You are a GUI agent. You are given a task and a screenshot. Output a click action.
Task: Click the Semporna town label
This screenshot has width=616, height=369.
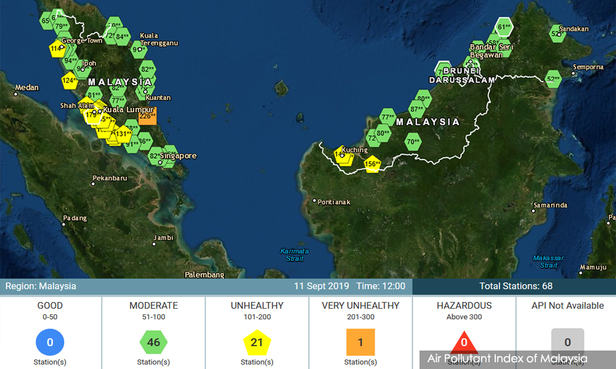(x=588, y=67)
